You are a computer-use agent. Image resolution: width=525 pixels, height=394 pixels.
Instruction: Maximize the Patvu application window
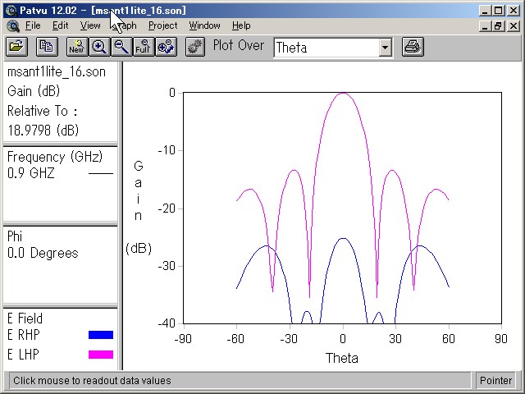click(x=498, y=11)
